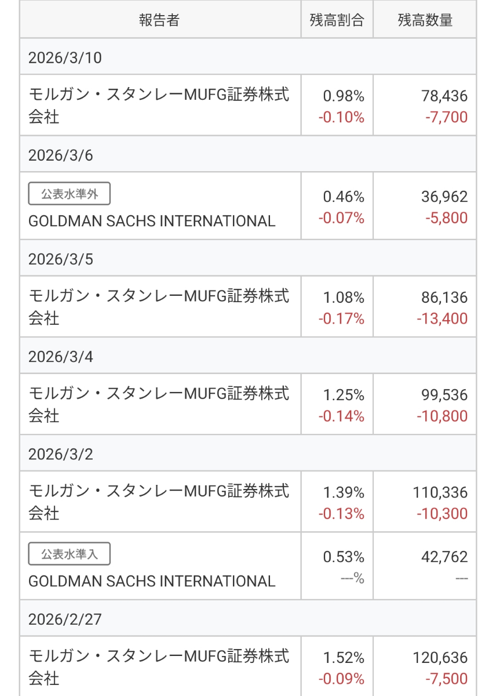Open モルガン・スタンレーMUFG reporter with 0.98% ratio
496x696 pixels.
159,106
